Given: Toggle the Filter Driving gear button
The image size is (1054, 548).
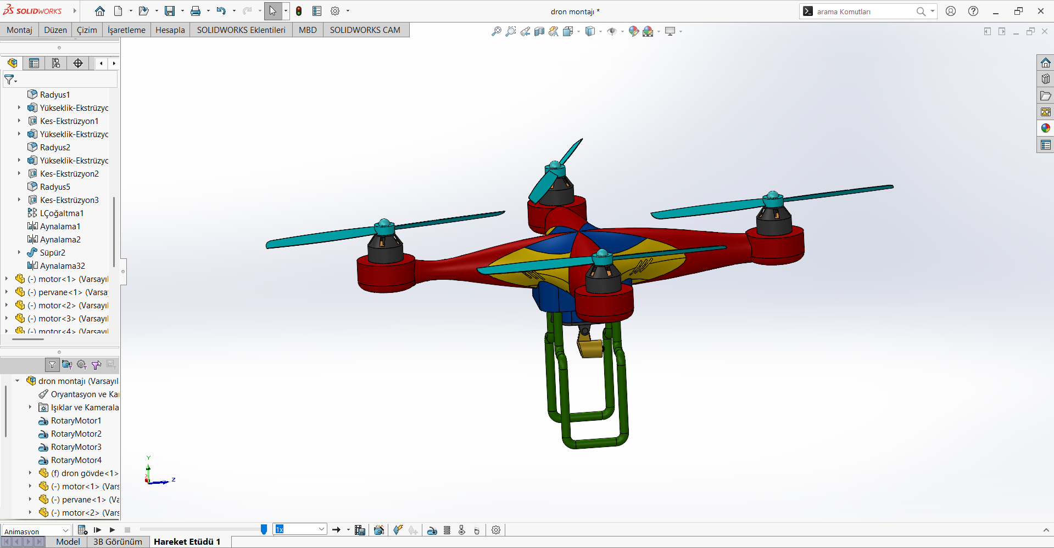Looking at the screenshot, I should click(x=82, y=365).
